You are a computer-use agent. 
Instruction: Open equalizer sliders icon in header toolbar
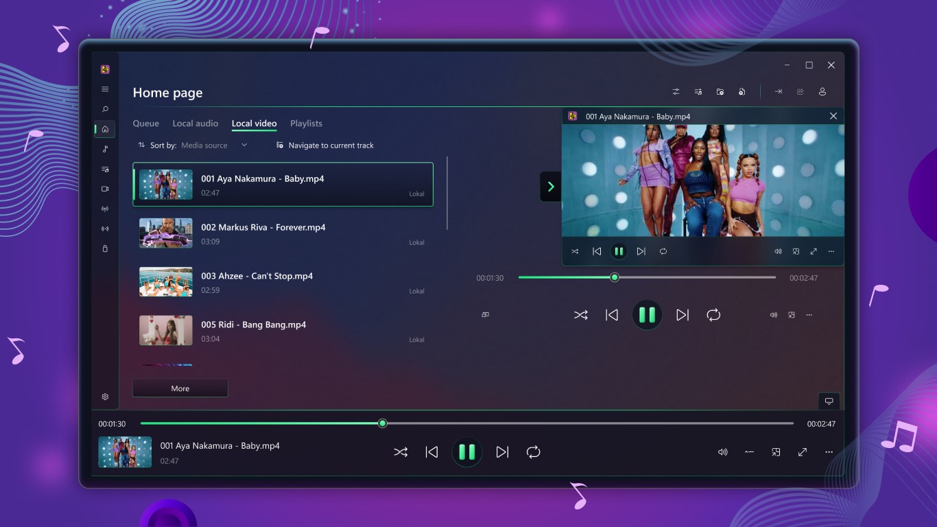click(x=676, y=91)
